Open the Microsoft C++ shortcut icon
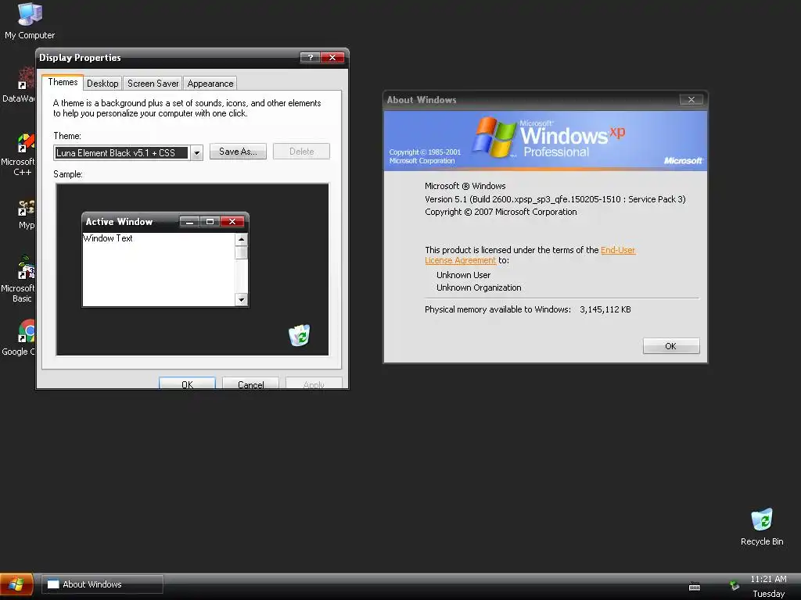801x600 pixels. [19, 155]
